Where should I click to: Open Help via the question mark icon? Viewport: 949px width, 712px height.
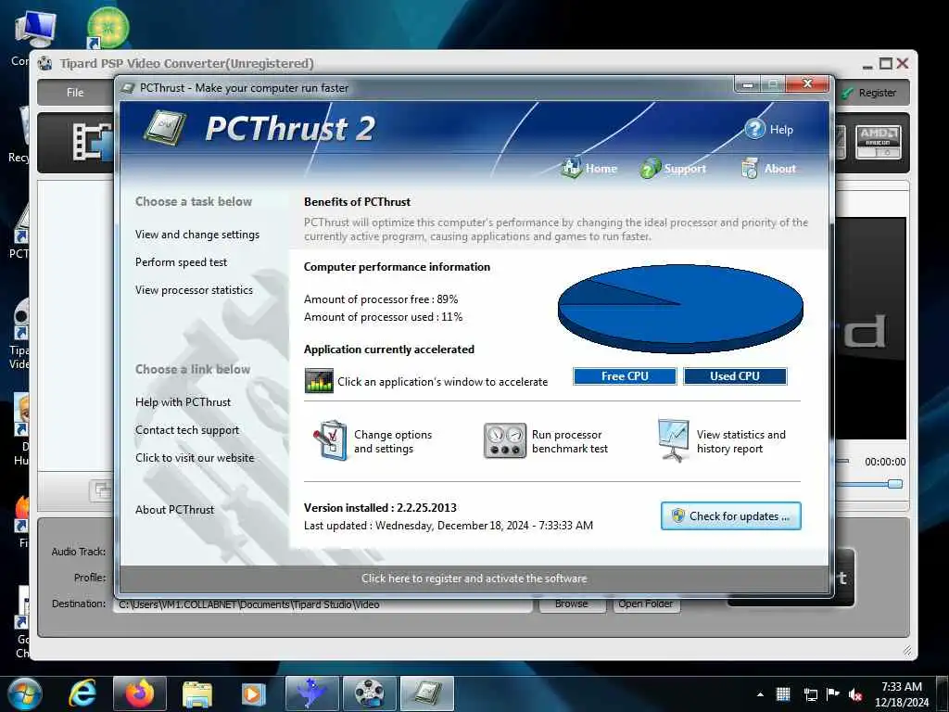point(754,128)
